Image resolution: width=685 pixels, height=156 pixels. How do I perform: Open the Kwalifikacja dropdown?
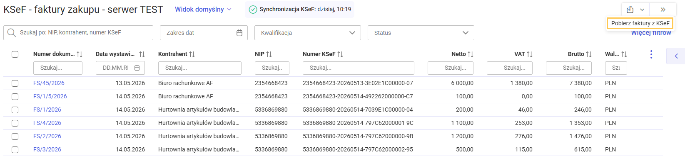coord(308,33)
